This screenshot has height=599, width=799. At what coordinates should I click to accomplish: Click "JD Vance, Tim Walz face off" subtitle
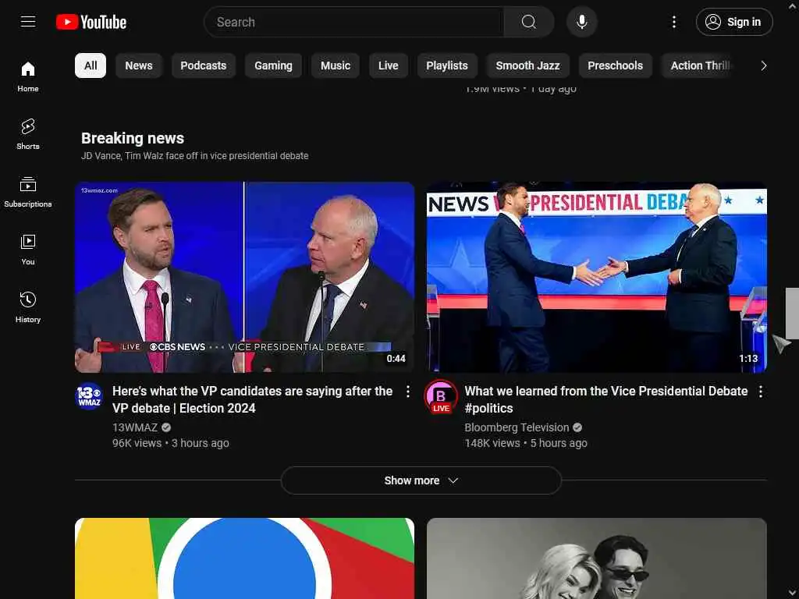(194, 156)
